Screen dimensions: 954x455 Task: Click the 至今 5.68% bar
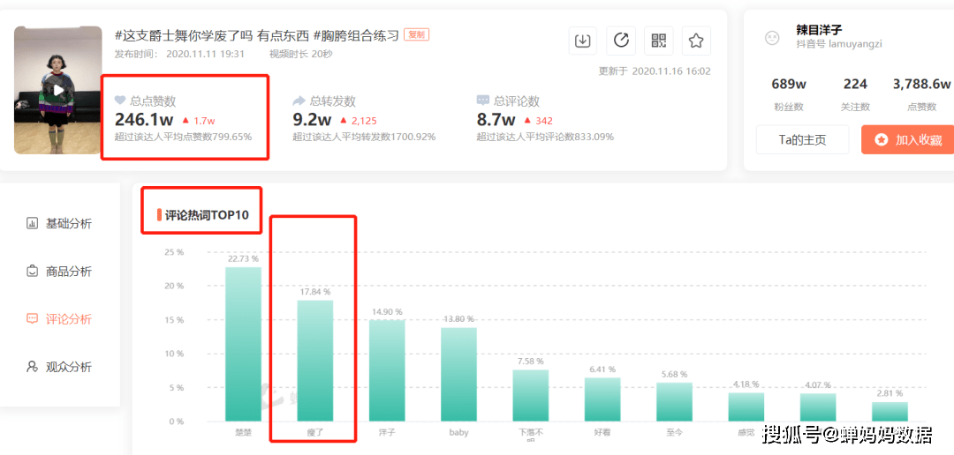[674, 402]
